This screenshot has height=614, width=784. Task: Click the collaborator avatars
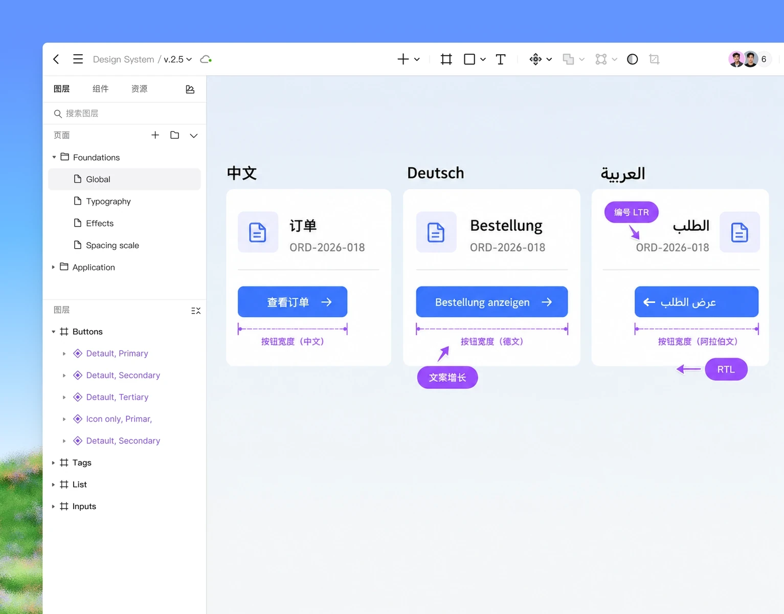point(744,59)
